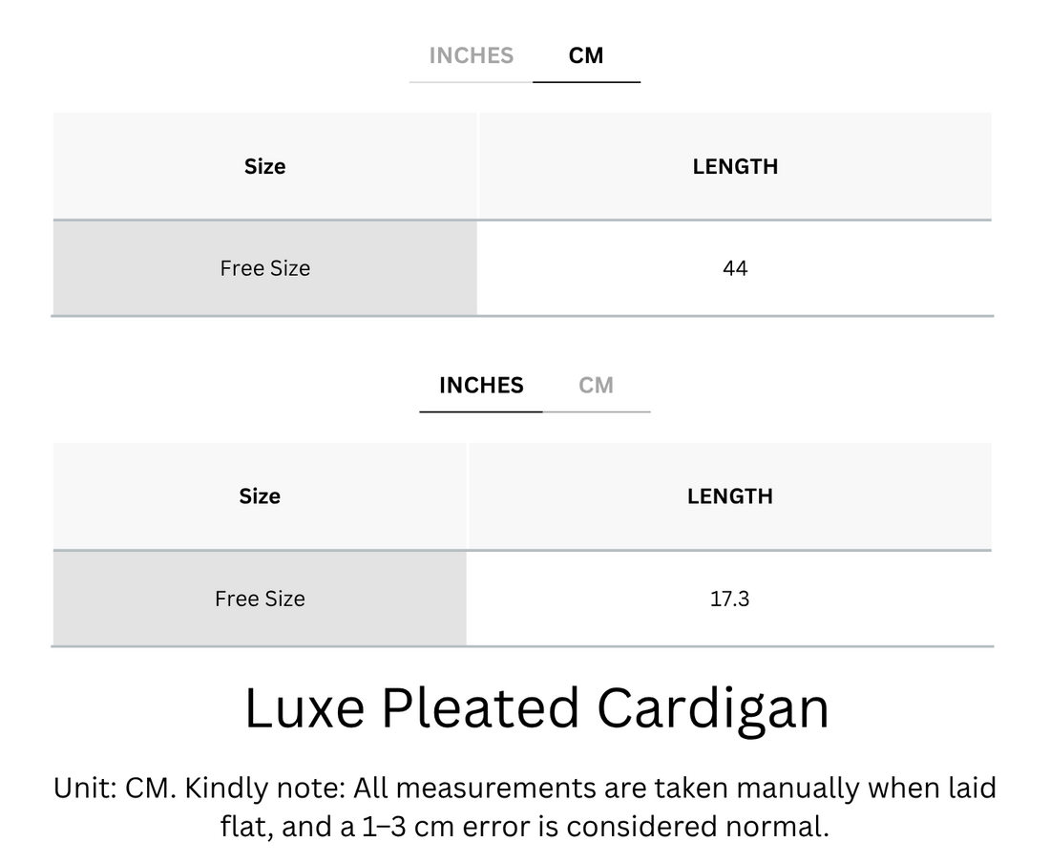Click the 44 length value
1050x863 pixels.
click(735, 268)
